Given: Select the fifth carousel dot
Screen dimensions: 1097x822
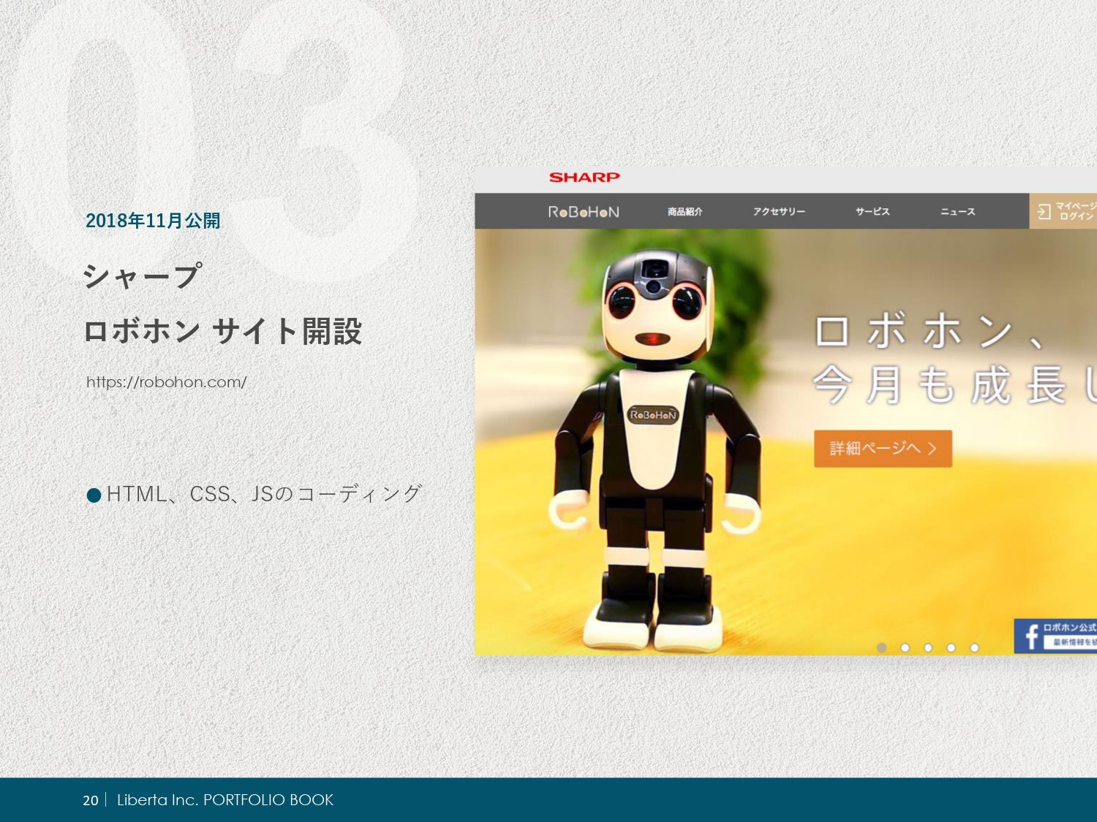Looking at the screenshot, I should [x=973, y=646].
